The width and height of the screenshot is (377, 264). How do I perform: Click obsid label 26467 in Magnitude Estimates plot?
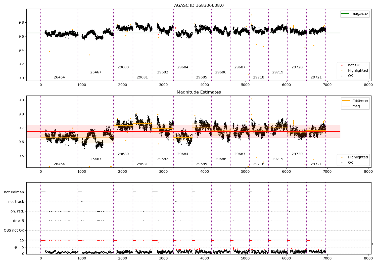(96, 159)
